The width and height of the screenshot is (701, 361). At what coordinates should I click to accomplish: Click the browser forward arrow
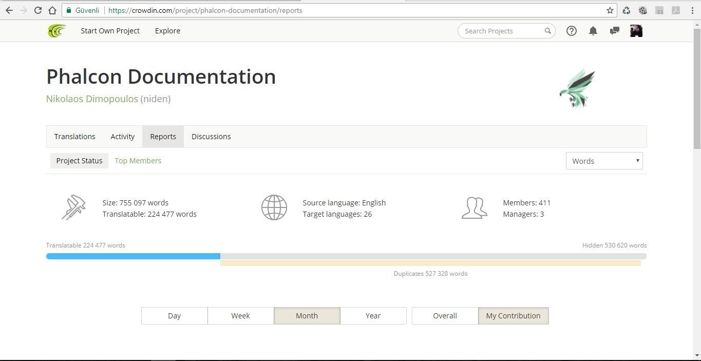pyautogui.click(x=24, y=10)
